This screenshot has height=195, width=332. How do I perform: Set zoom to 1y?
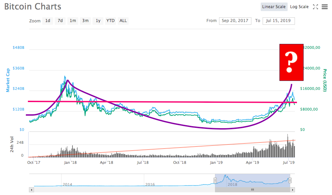point(98,21)
